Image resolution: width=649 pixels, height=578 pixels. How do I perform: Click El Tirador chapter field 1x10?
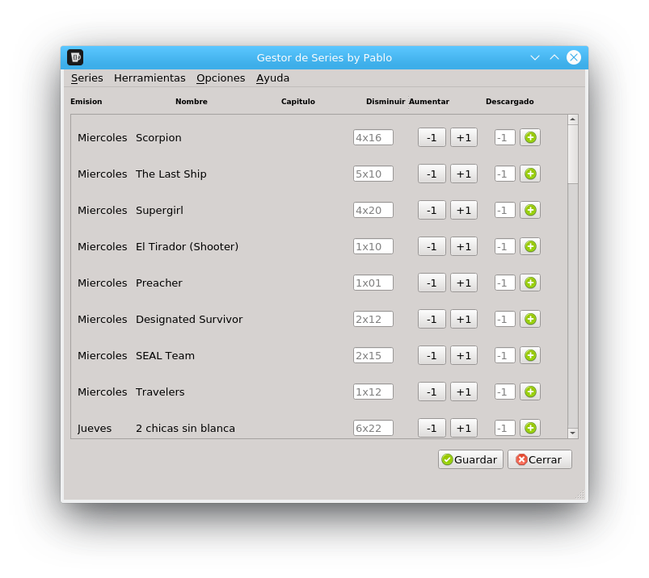pos(373,247)
